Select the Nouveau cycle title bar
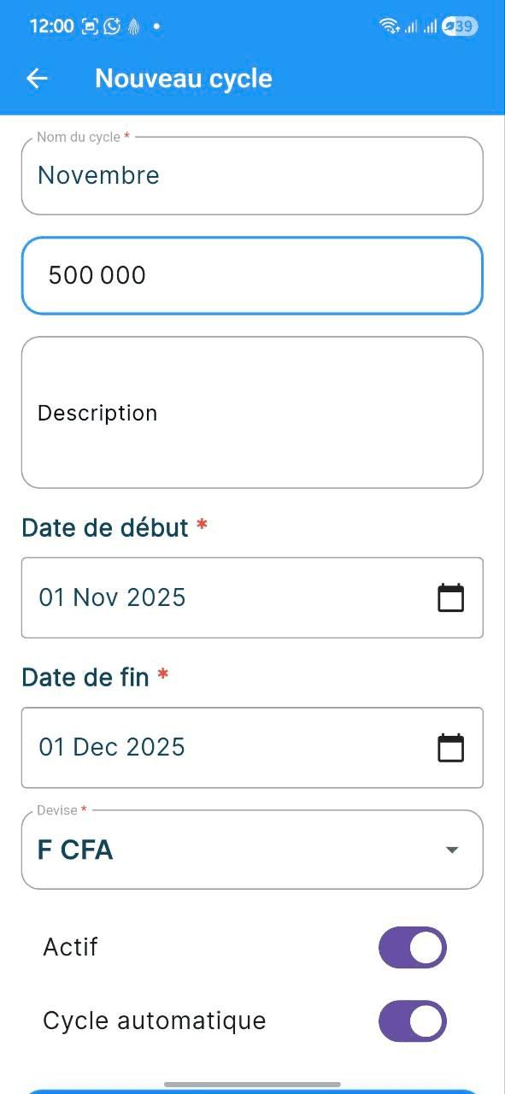The height and width of the screenshot is (1094, 505). tap(184, 78)
